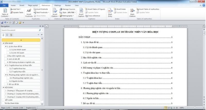The height and width of the screenshot is (110, 206).
Task: Click the Insert Caption icon
Action: coord(81,12)
